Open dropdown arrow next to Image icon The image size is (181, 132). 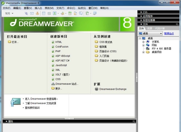click(58, 13)
